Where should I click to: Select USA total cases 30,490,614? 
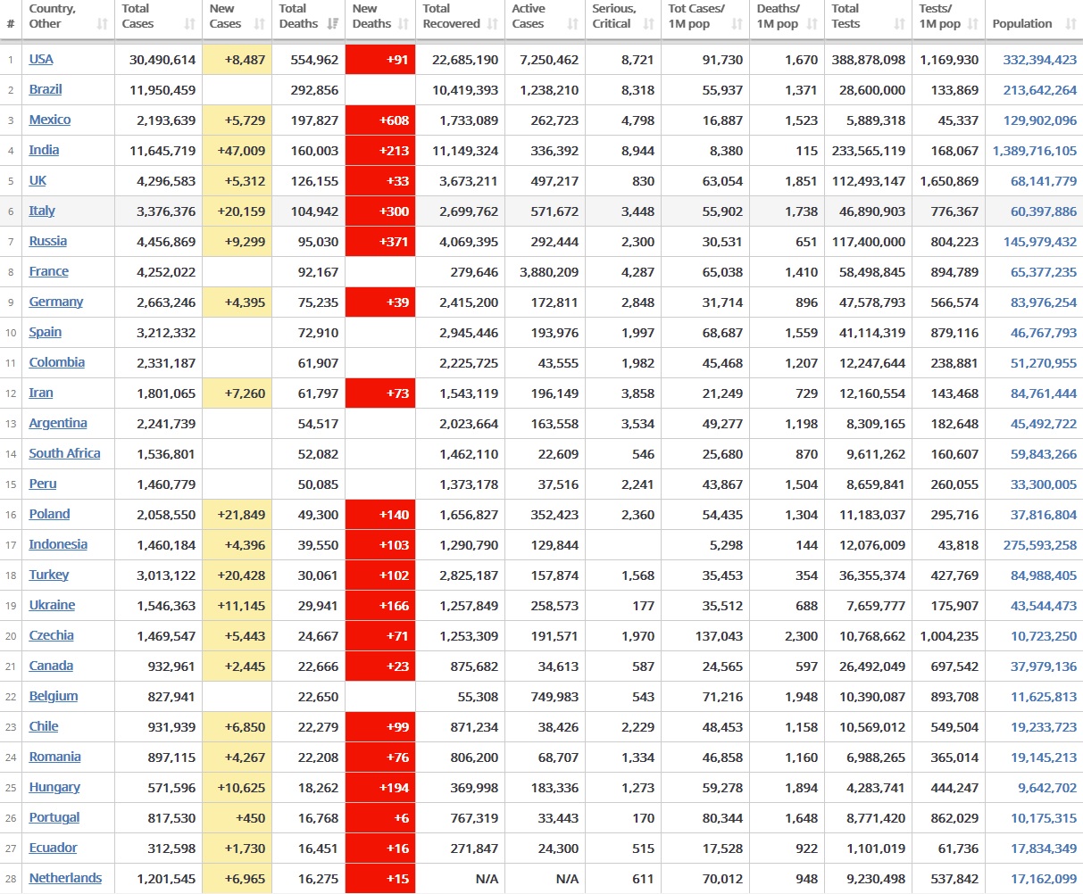click(162, 60)
